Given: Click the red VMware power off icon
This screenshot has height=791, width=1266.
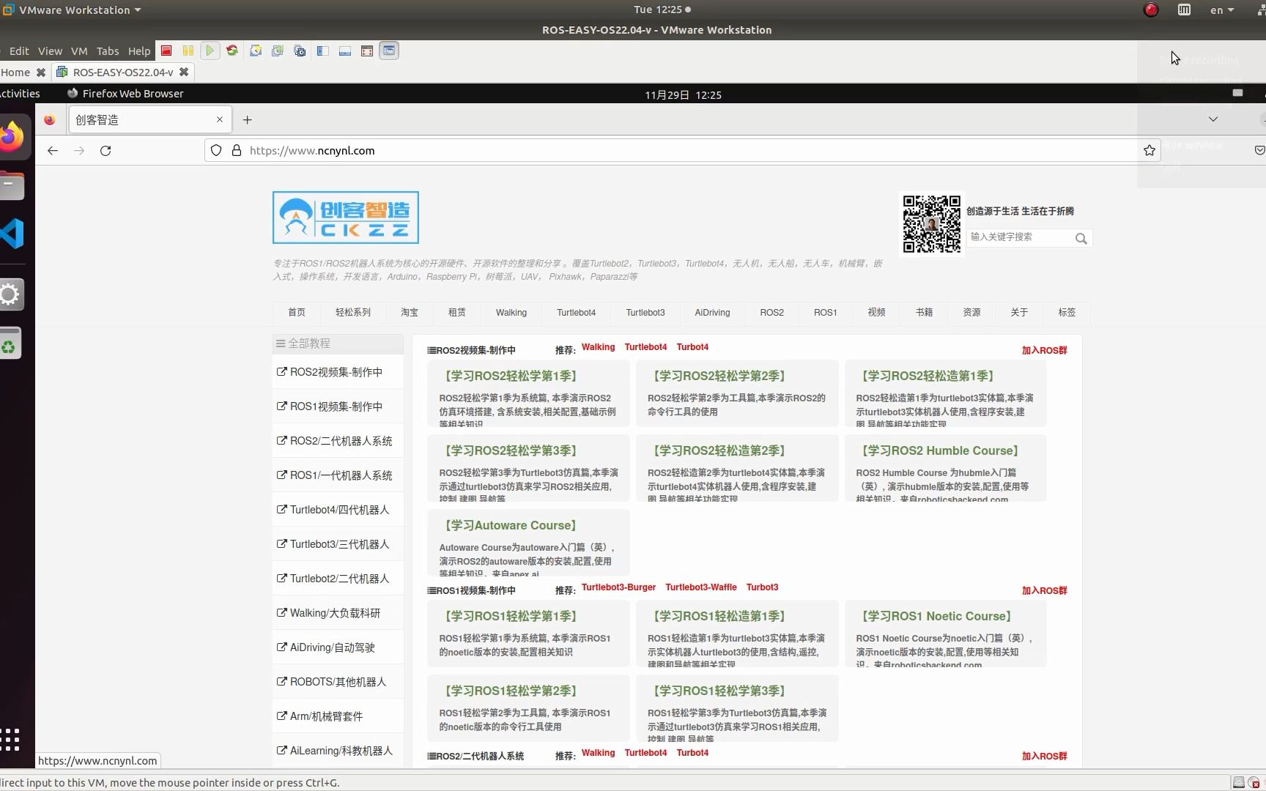Looking at the screenshot, I should pos(166,51).
